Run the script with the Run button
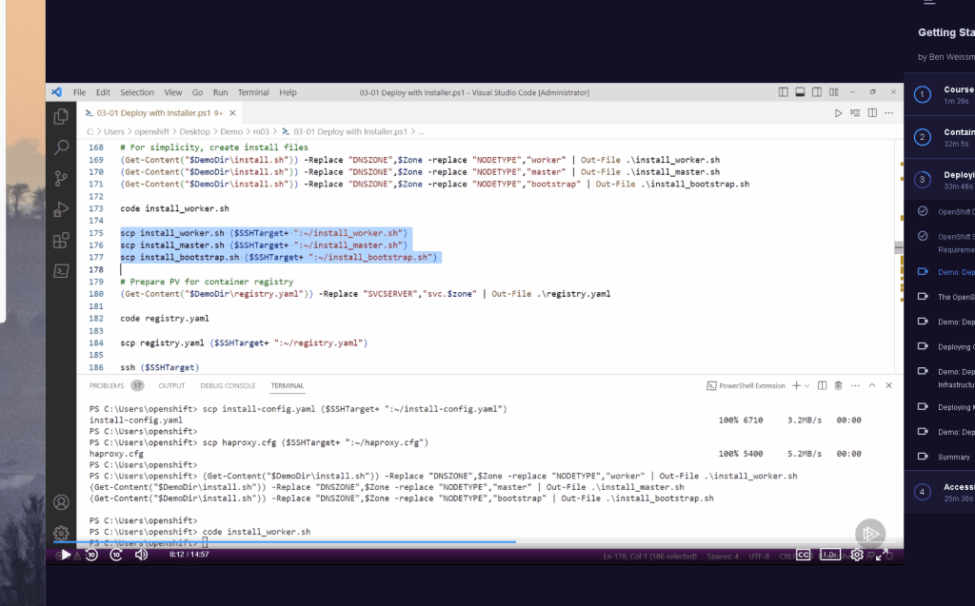Viewport: 975px width, 606px height. (838, 113)
